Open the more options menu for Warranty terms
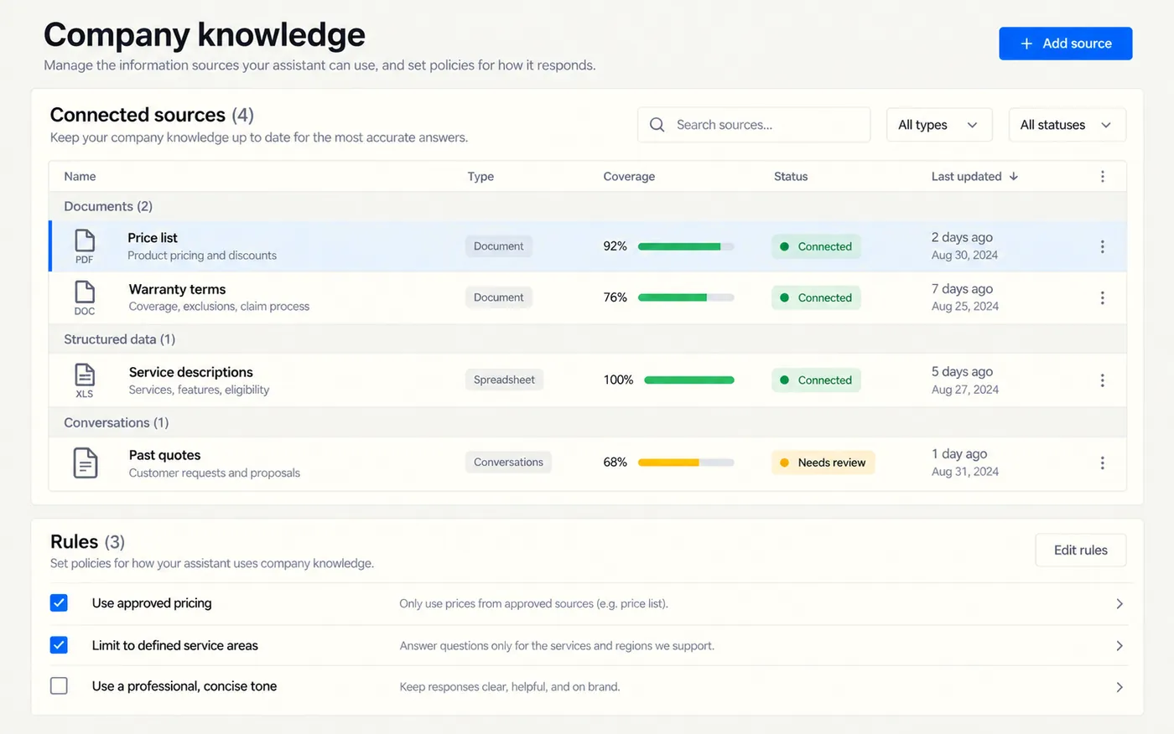 tap(1102, 297)
